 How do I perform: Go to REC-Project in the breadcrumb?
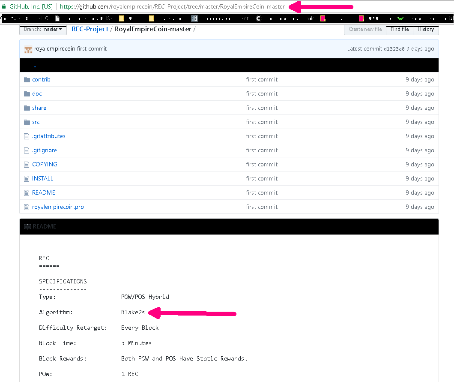click(x=90, y=29)
